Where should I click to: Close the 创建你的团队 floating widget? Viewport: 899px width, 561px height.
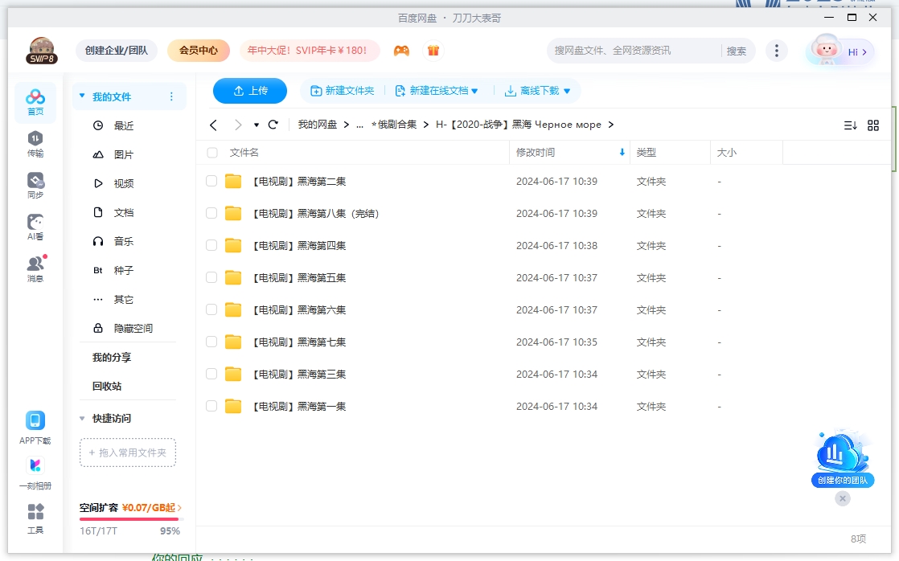coord(842,498)
